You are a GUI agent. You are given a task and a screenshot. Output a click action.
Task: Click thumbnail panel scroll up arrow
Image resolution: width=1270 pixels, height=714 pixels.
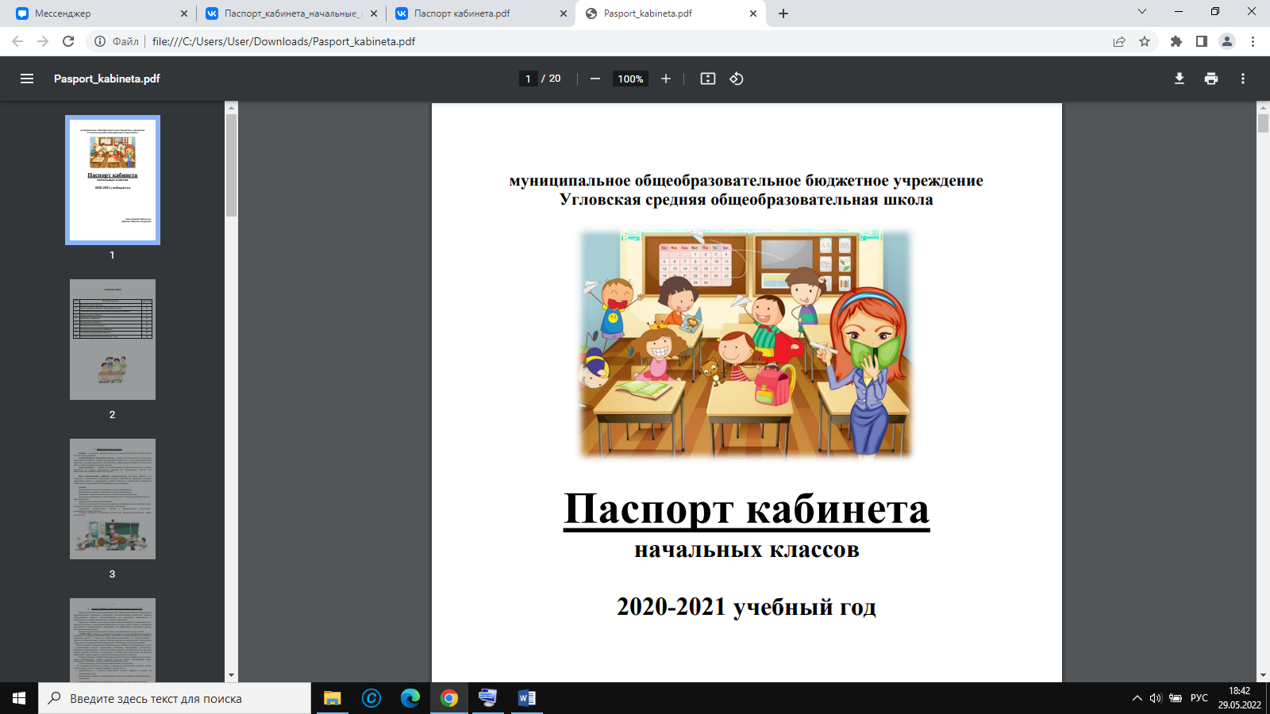[231, 107]
